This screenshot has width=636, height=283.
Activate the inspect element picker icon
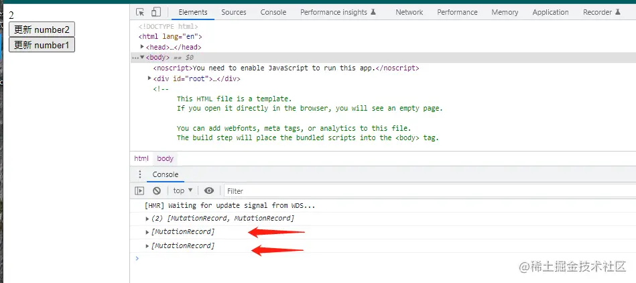[x=140, y=12]
